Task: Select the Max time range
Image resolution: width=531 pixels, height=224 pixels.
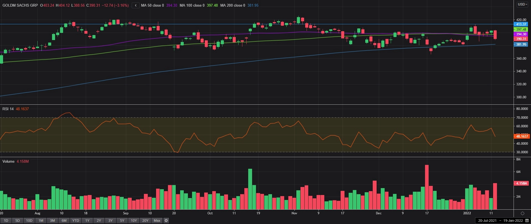Action: [157, 220]
